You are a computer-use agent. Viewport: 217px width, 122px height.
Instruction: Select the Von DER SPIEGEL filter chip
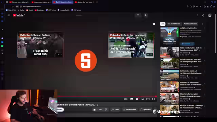[174, 24]
